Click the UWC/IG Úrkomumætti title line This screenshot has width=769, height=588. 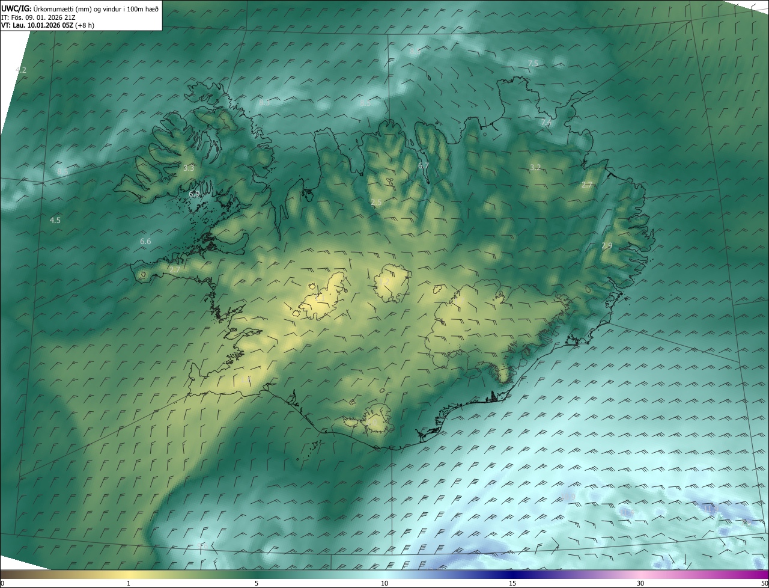(80, 8)
